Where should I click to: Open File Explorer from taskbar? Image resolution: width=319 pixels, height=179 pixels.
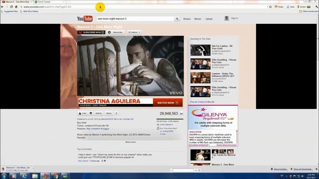click(35, 176)
